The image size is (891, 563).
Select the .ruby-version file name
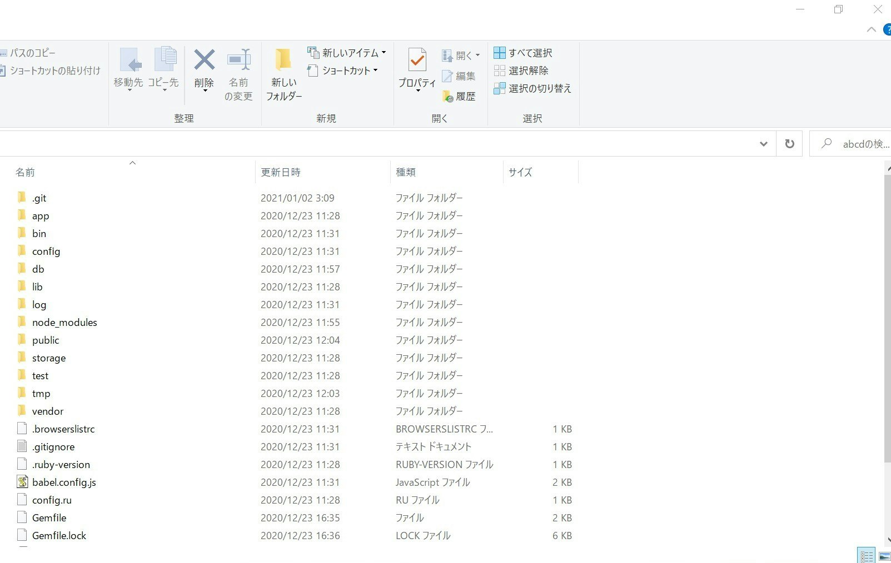[x=61, y=464]
